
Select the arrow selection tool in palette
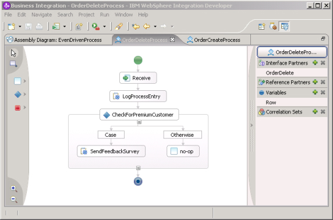(x=13, y=53)
